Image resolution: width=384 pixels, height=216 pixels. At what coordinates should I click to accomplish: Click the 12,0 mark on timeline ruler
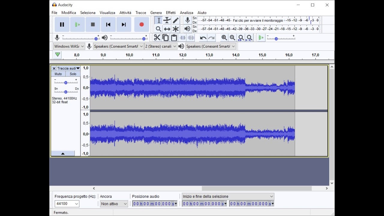182,55
